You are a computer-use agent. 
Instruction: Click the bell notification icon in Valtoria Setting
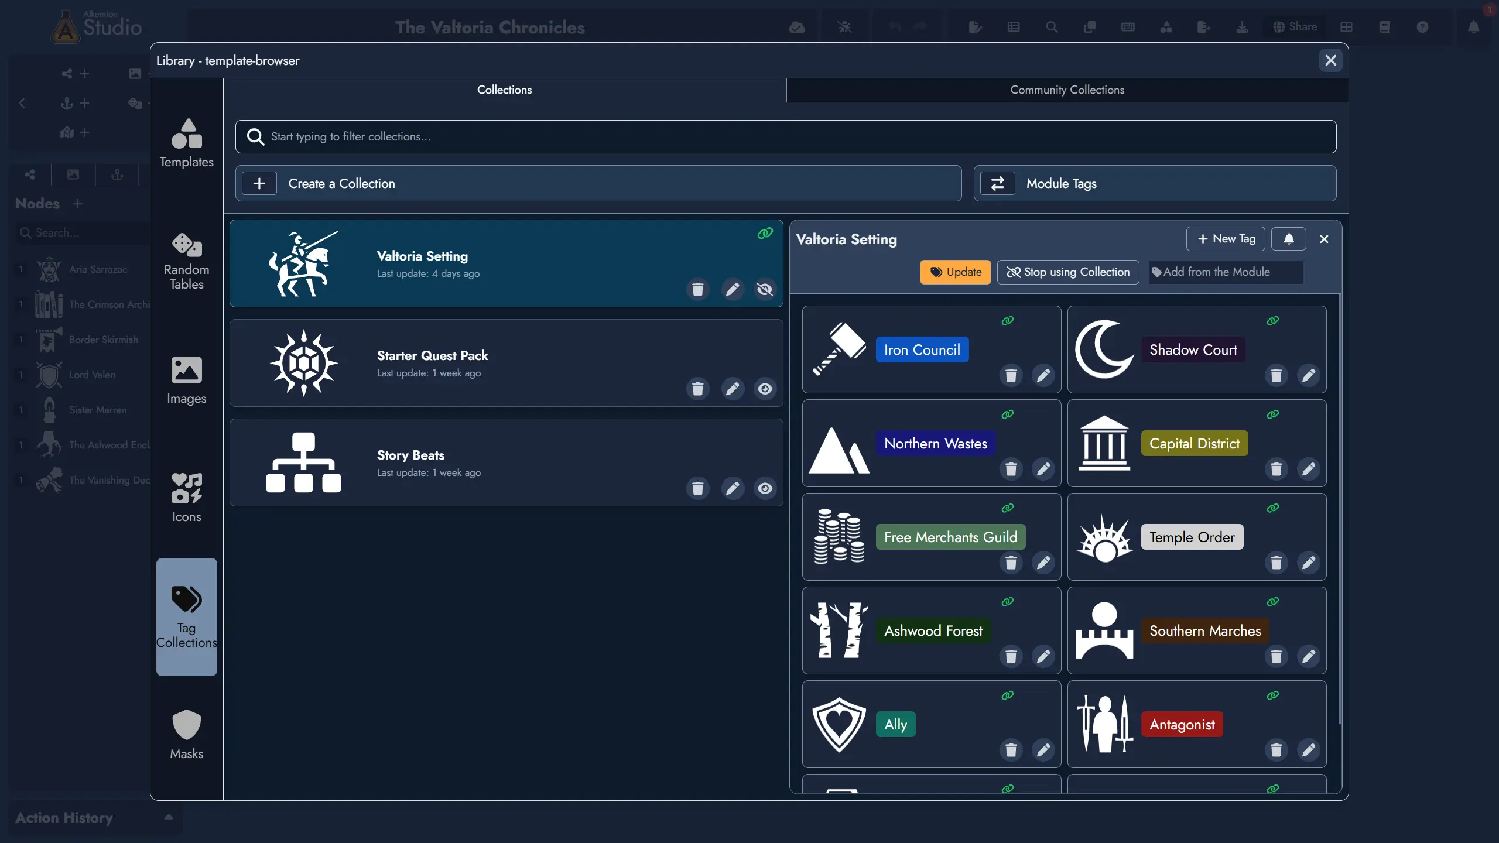tap(1289, 239)
